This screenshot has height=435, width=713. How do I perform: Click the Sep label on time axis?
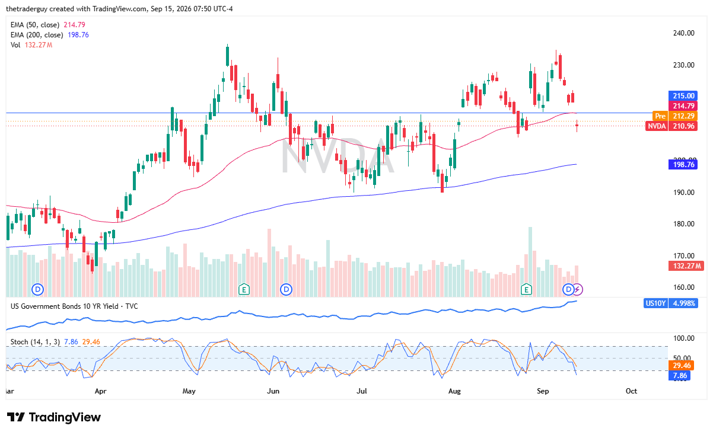coord(543,391)
